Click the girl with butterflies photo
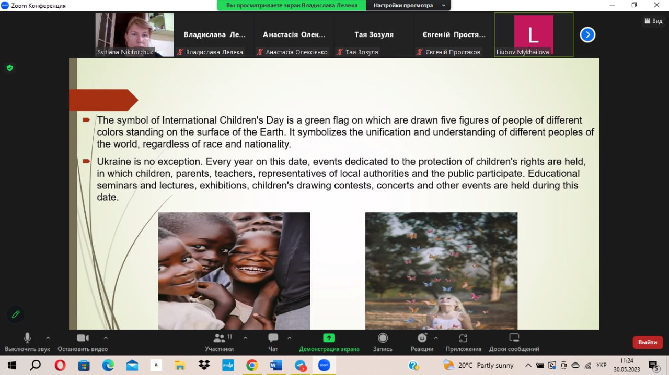Image resolution: width=669 pixels, height=375 pixels. (x=441, y=271)
